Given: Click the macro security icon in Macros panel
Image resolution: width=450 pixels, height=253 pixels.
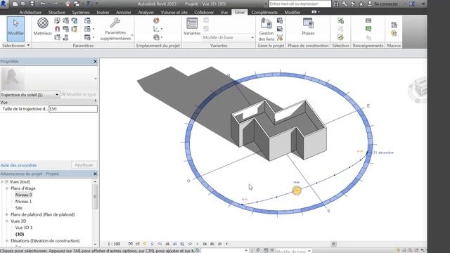Looking at the screenshot, I should (x=394, y=33).
